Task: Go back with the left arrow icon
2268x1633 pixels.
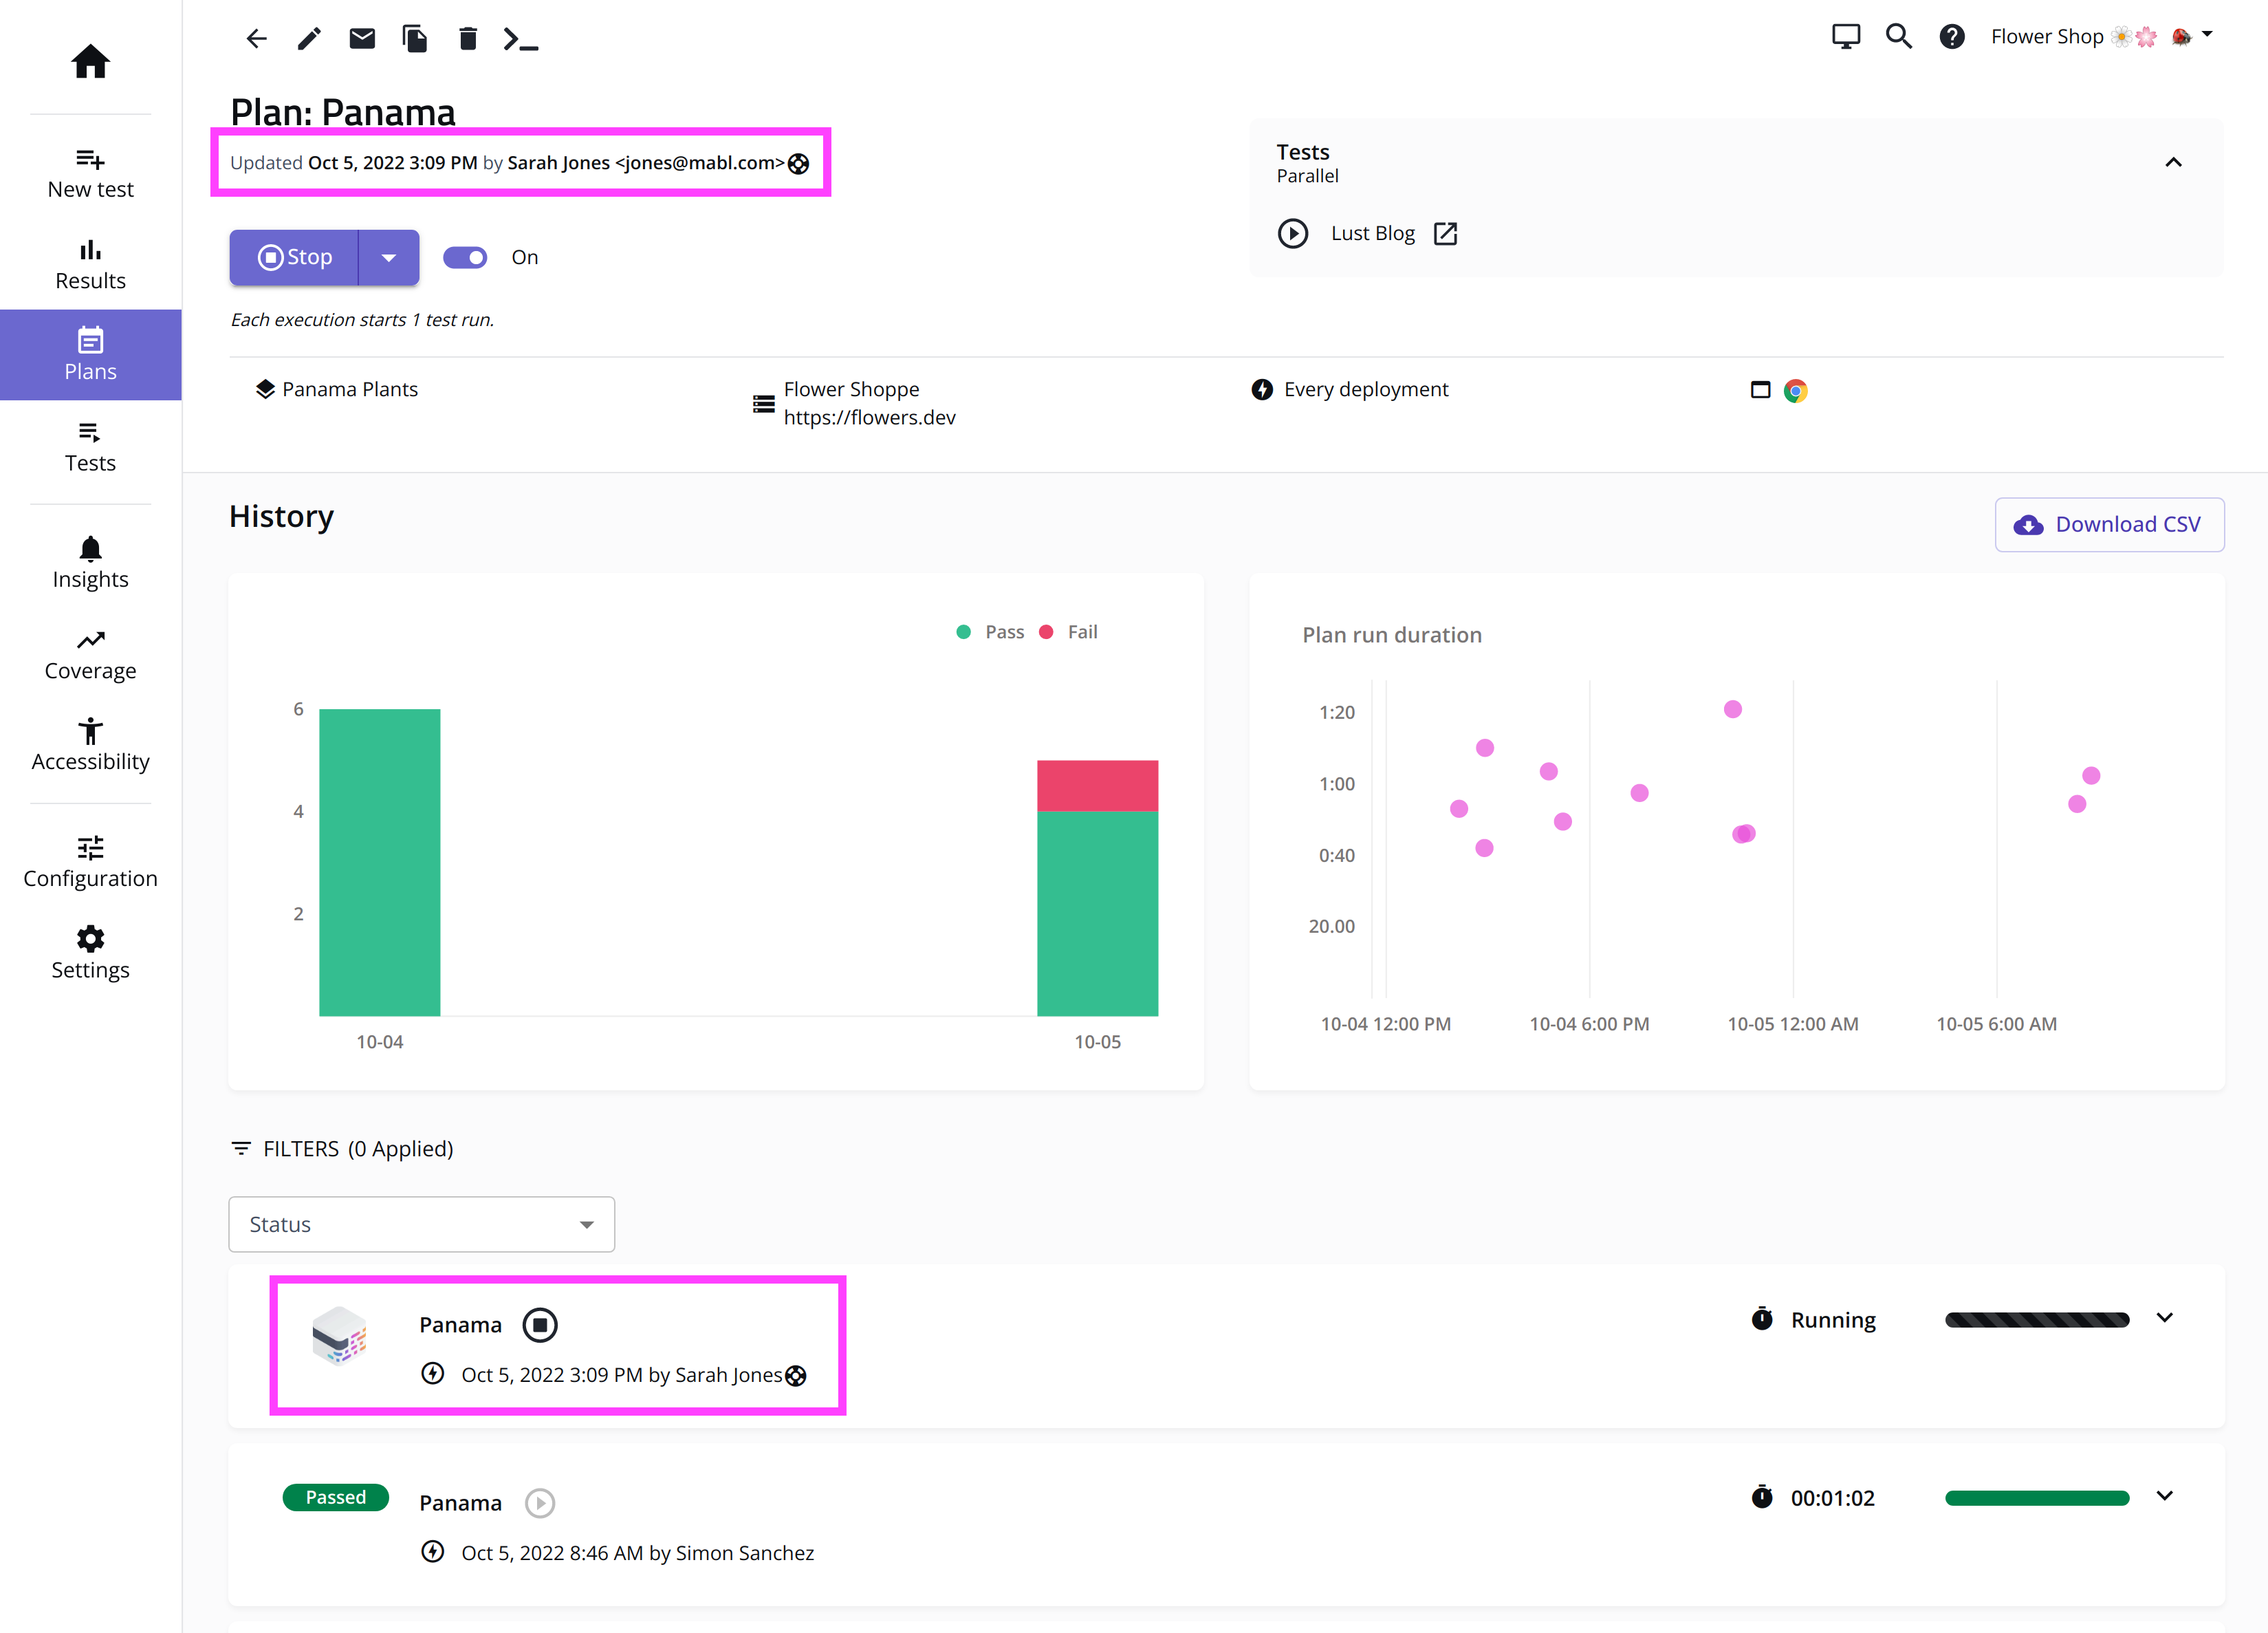Action: click(257, 39)
